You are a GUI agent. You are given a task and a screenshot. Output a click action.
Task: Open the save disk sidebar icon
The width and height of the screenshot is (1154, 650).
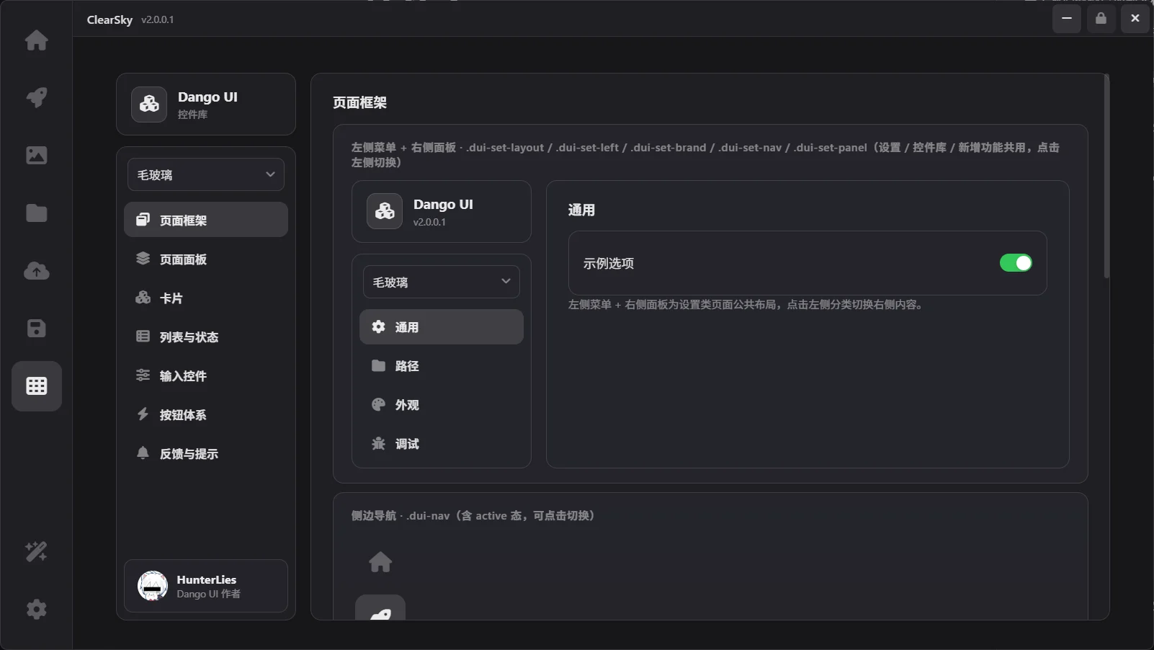point(36,328)
